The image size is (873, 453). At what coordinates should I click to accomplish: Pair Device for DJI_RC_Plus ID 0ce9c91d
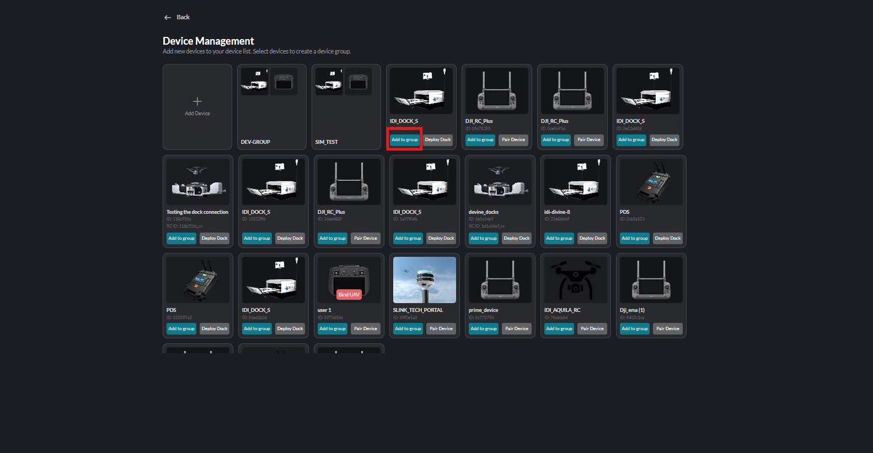(589, 140)
